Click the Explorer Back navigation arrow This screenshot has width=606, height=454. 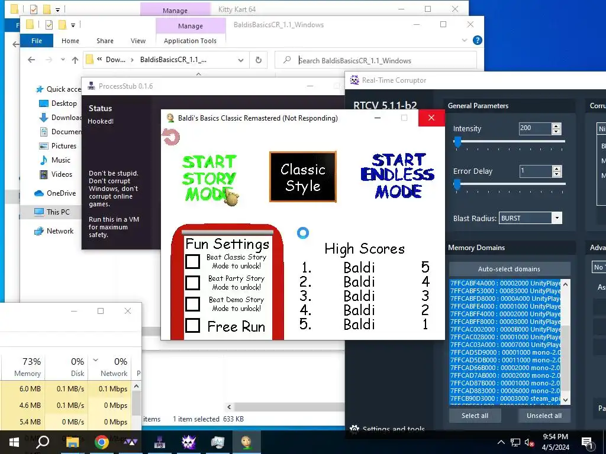[31, 60]
